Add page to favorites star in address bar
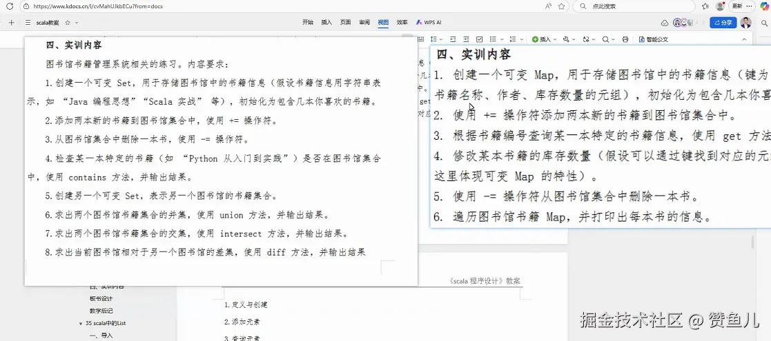The height and width of the screenshot is (341, 771). [x=562, y=6]
